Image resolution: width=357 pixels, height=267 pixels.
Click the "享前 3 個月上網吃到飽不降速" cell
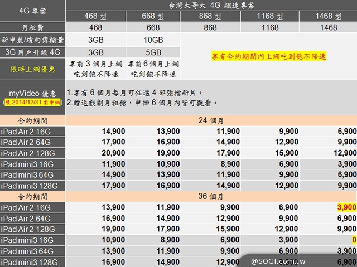pos(96,69)
